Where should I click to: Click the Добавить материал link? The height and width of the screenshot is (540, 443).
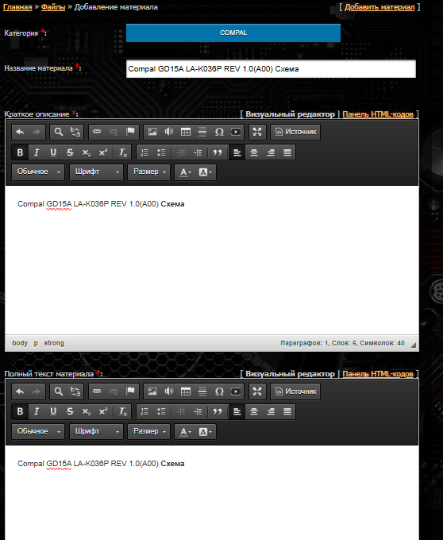(379, 7)
